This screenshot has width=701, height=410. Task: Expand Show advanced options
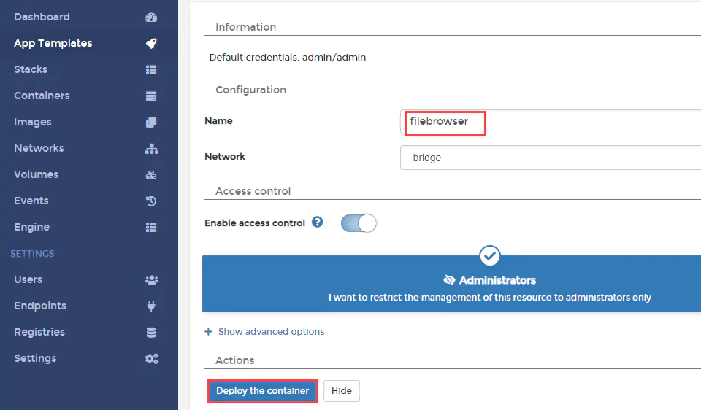[x=265, y=332]
